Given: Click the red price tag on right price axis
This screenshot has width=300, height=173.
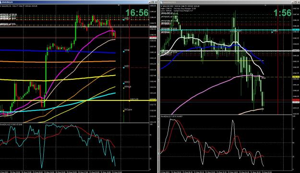Looking at the screenshot, I should click(x=296, y=100).
